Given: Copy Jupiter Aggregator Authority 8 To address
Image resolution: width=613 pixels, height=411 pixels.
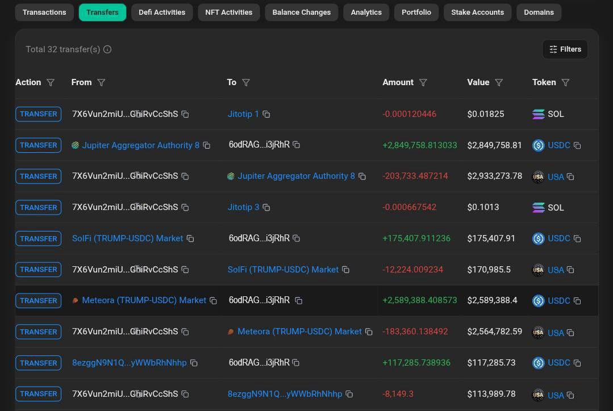Looking at the screenshot, I should [362, 176].
